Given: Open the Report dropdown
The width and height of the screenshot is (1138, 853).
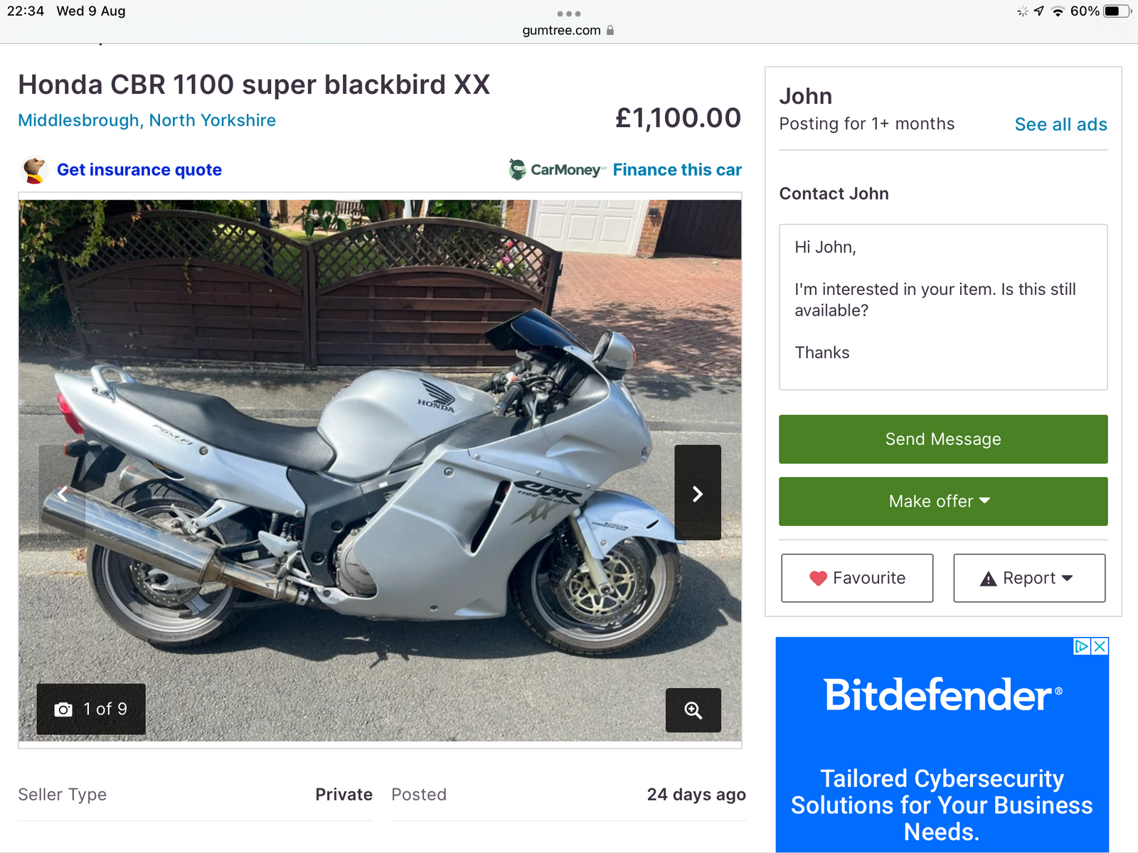Looking at the screenshot, I should (x=1029, y=578).
